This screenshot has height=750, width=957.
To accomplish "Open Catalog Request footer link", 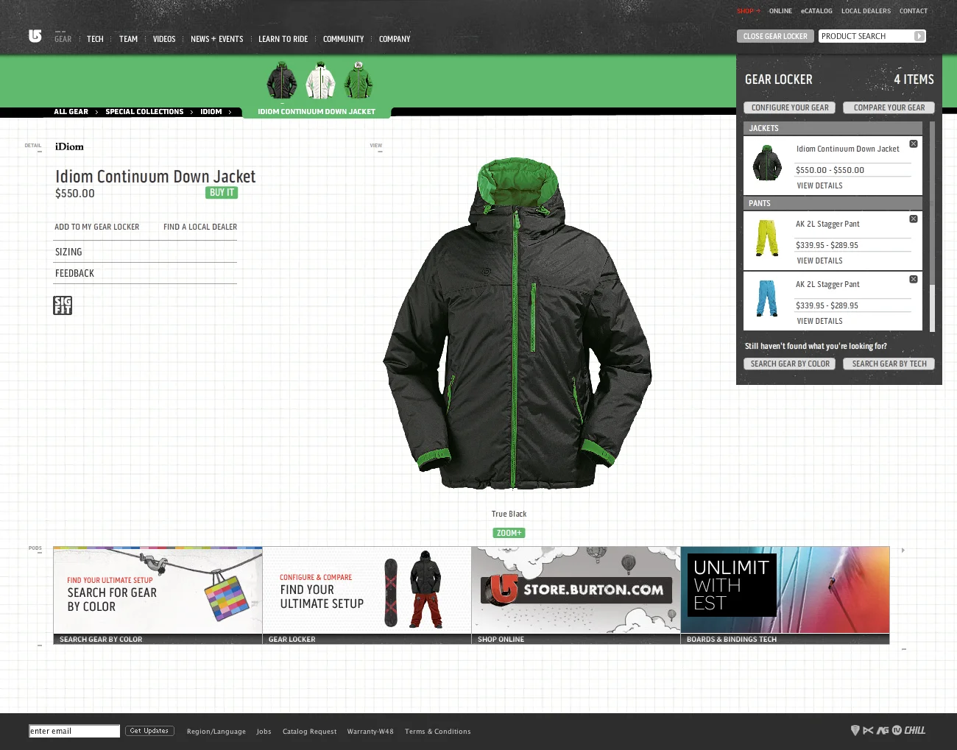I will pos(309,732).
